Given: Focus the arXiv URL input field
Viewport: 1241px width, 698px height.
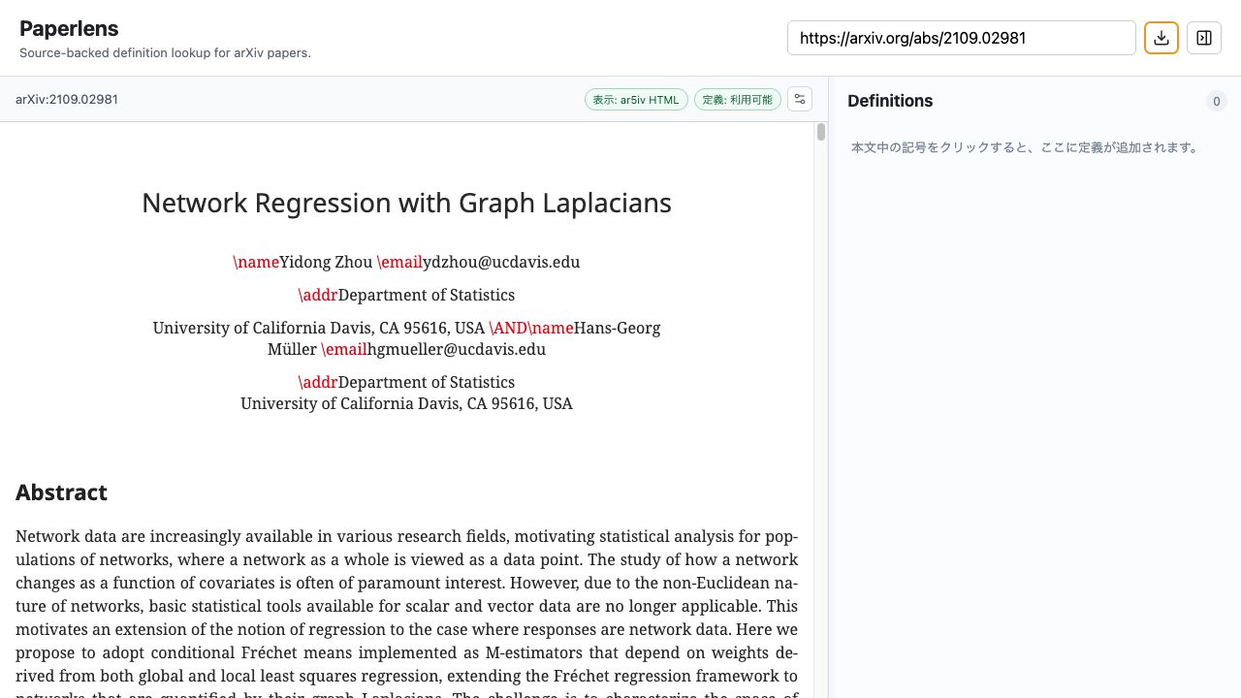Looking at the screenshot, I should click(962, 38).
